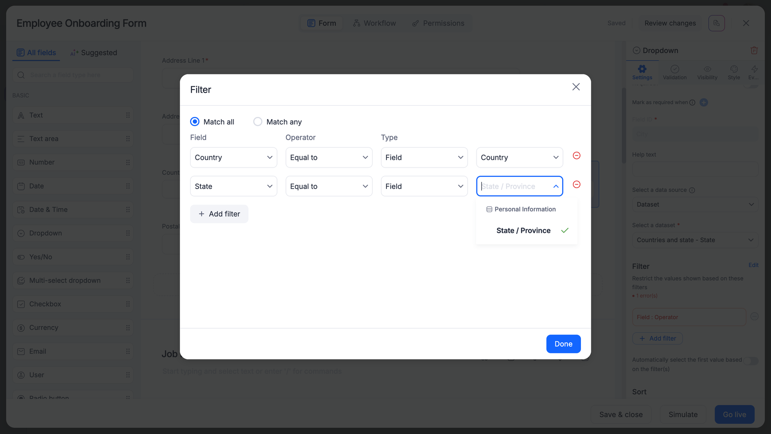Click the Done button
The height and width of the screenshot is (434, 771).
(563, 344)
